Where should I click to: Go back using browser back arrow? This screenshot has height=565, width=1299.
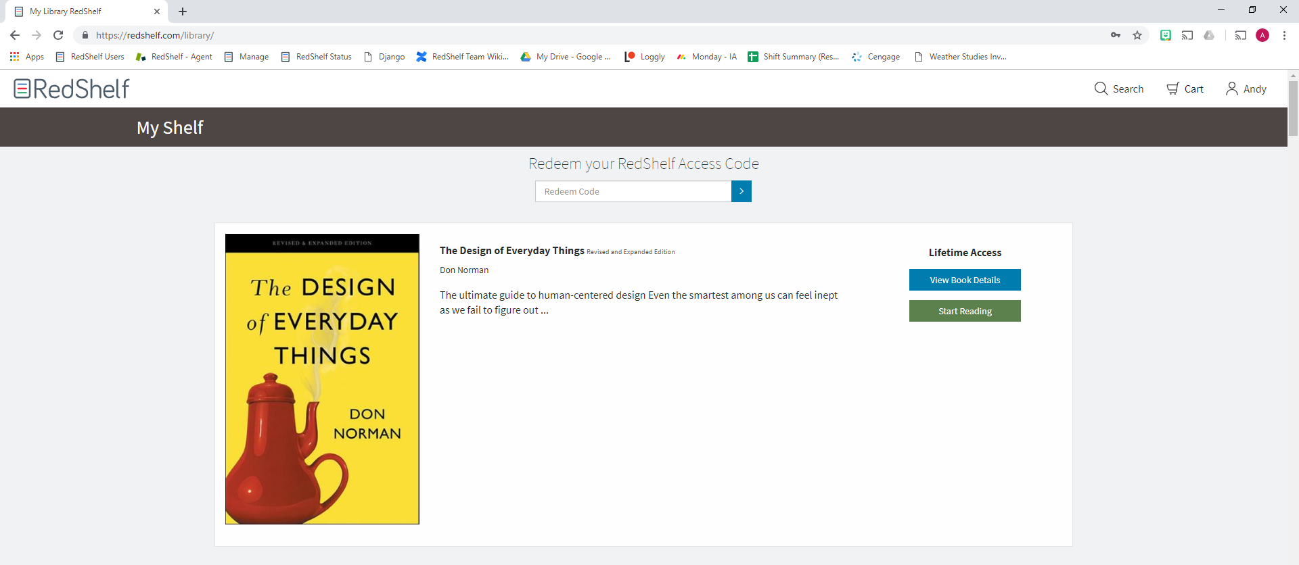coord(15,35)
